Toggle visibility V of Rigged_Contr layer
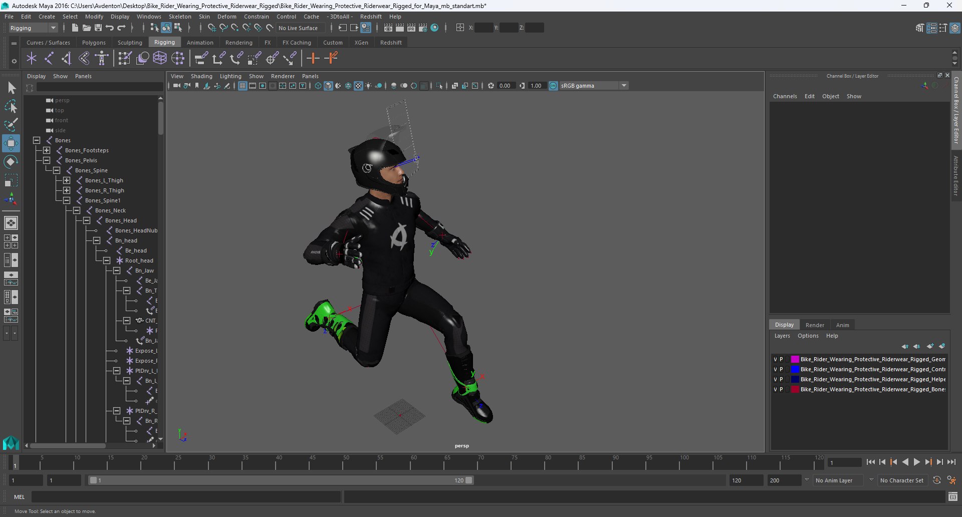Image resolution: width=962 pixels, height=517 pixels. (775, 369)
